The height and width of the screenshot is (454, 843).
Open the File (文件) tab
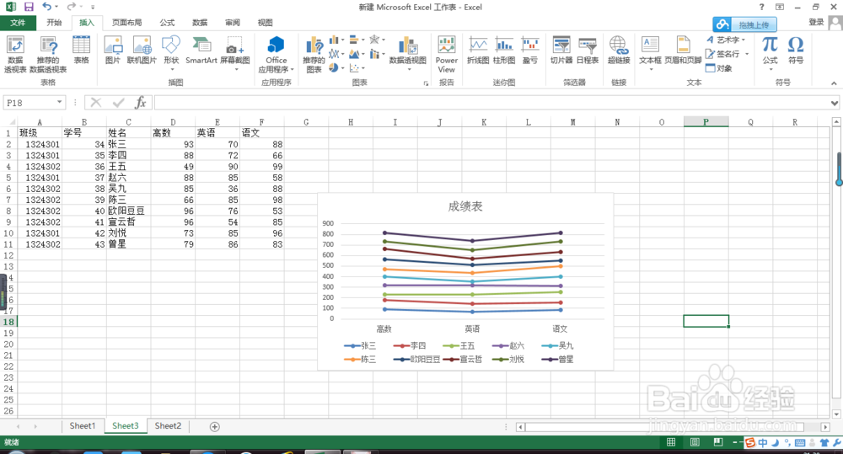tap(18, 23)
